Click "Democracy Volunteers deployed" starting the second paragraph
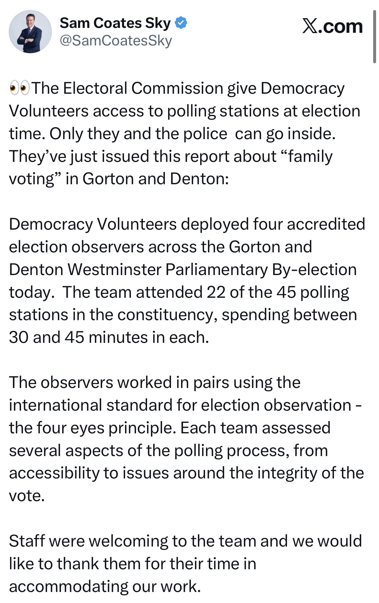This screenshot has width=379, height=603. point(129,224)
